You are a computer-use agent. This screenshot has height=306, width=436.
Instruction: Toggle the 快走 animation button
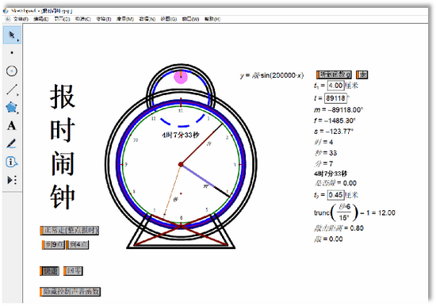49,271
